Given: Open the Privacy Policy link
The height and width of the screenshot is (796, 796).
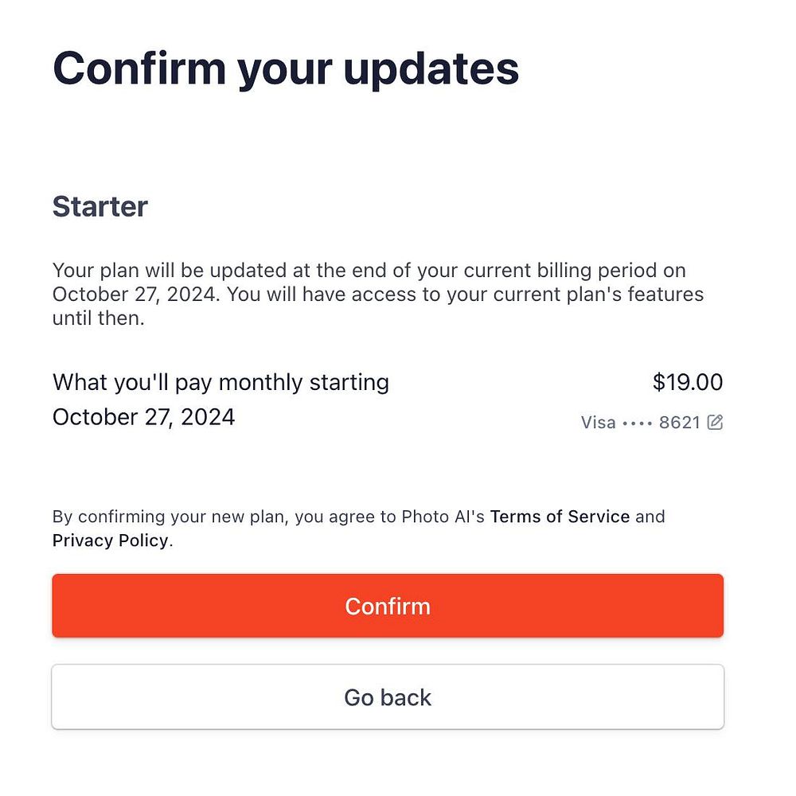Looking at the screenshot, I should click(111, 540).
